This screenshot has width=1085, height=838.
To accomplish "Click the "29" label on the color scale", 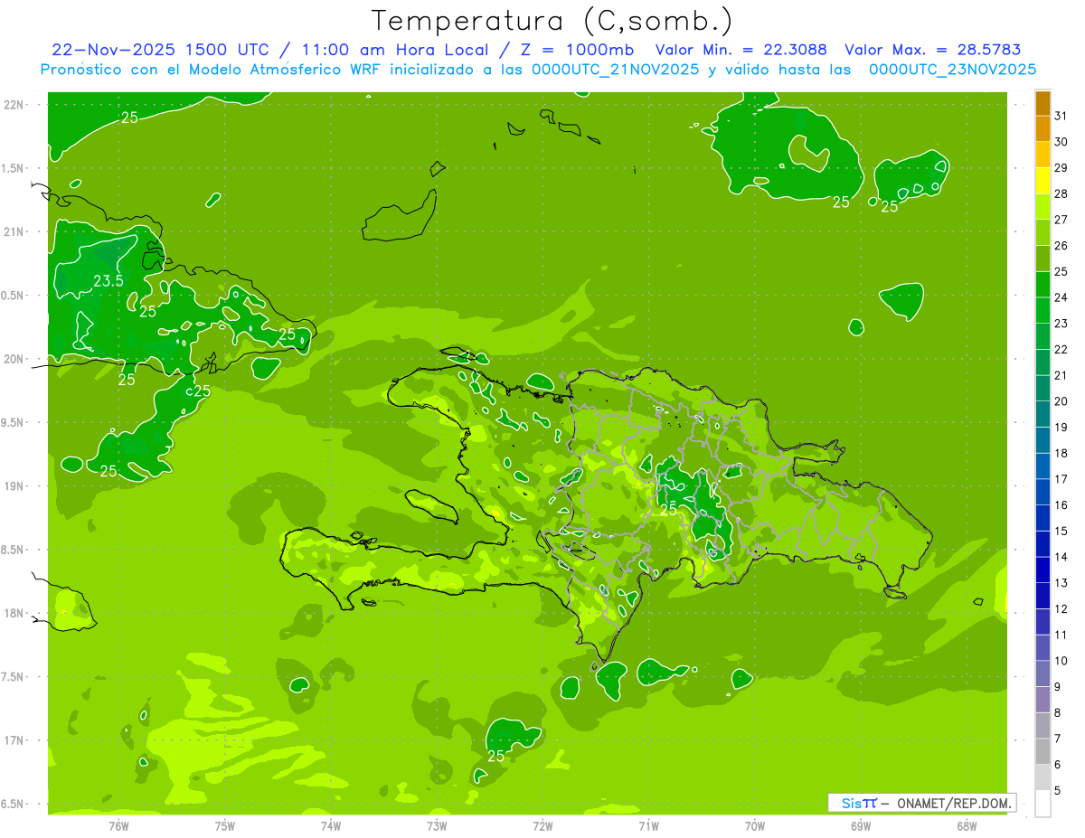I will 1061,167.
